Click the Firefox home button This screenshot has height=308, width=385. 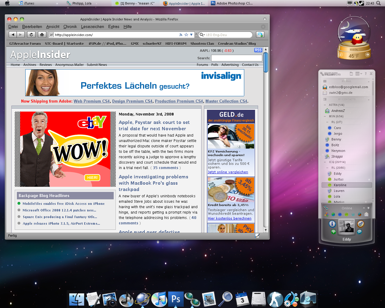[42, 35]
